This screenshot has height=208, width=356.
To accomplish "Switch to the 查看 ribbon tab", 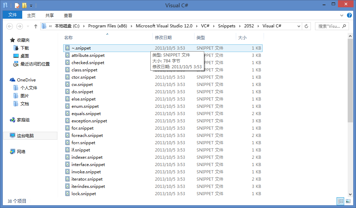I will click(x=68, y=15).
